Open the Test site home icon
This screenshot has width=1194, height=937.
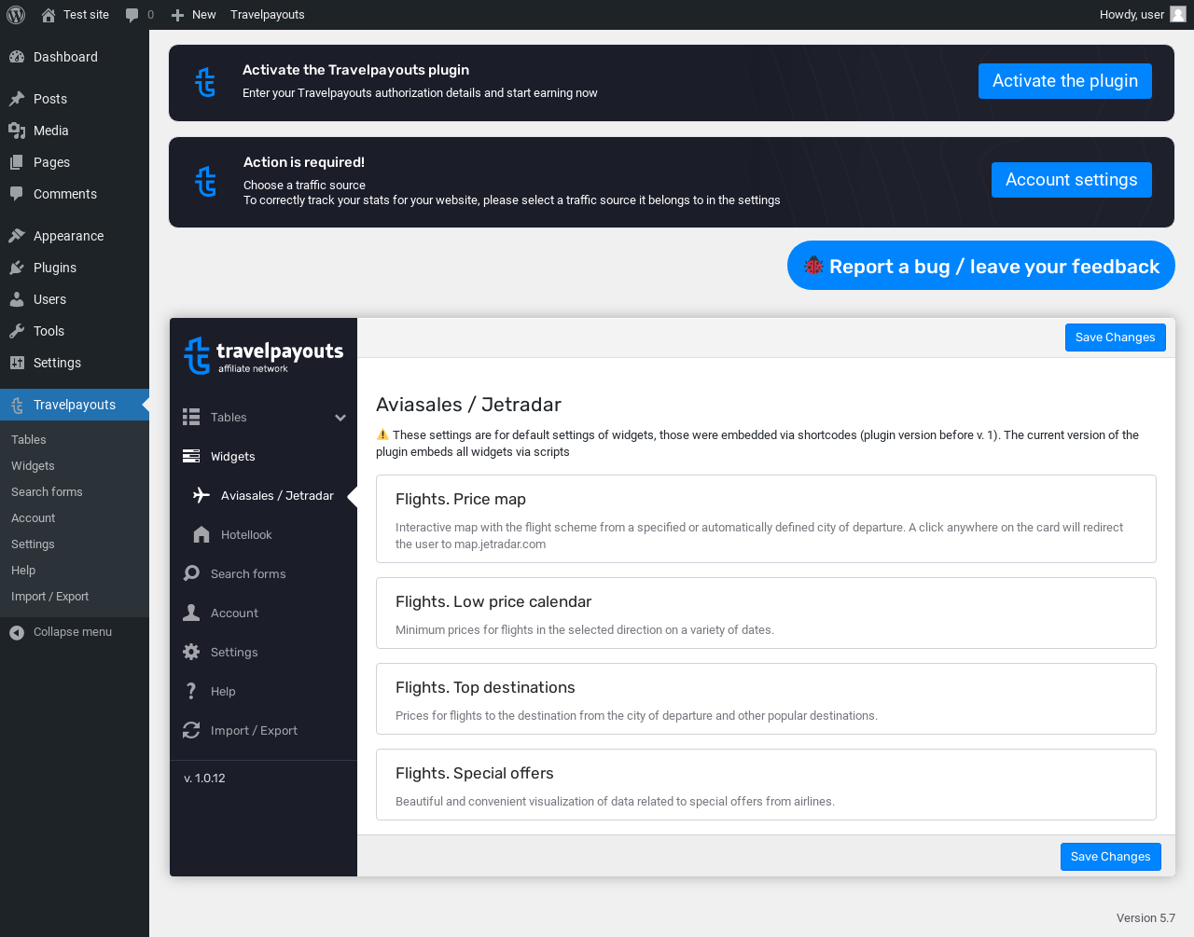[x=49, y=15]
